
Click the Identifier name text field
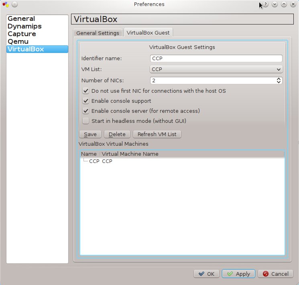coord(216,58)
